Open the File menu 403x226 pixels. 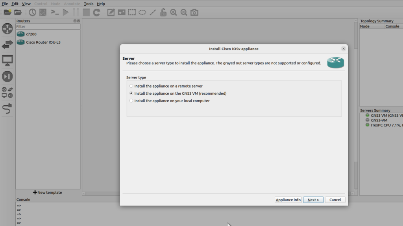(x=5, y=4)
